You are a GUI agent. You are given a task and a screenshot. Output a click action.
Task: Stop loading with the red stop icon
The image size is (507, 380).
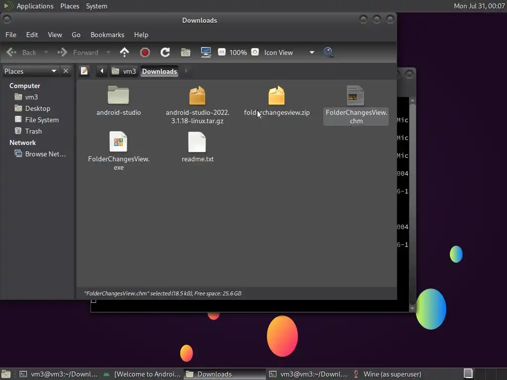[145, 52]
